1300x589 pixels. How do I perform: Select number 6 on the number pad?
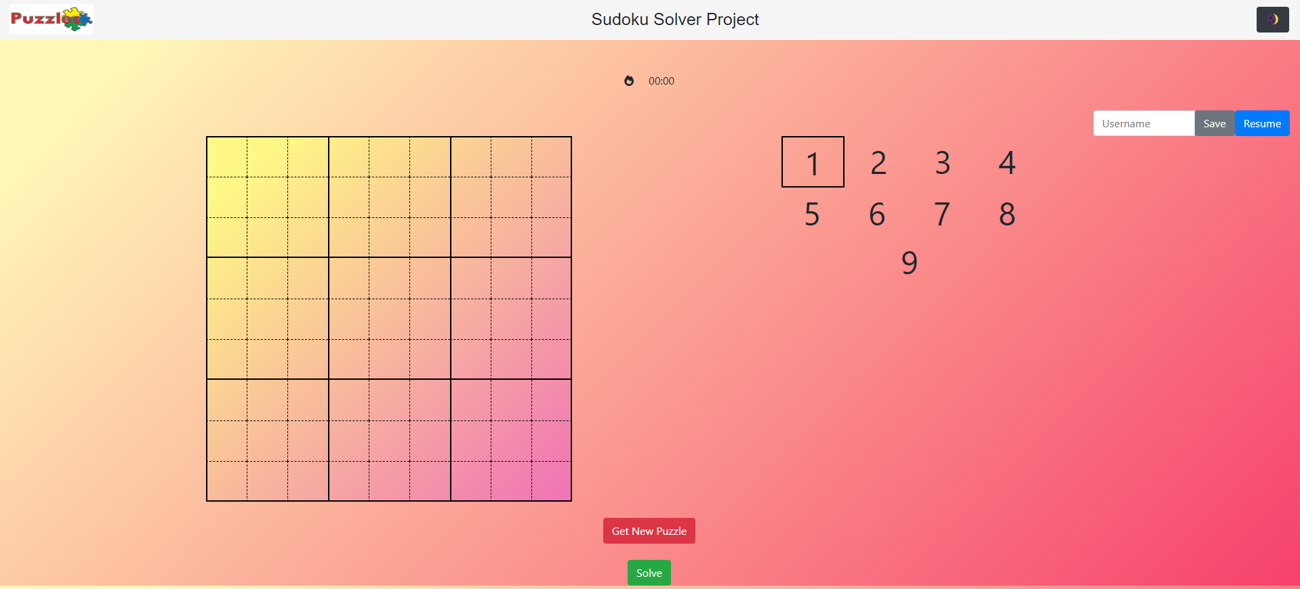(x=877, y=214)
